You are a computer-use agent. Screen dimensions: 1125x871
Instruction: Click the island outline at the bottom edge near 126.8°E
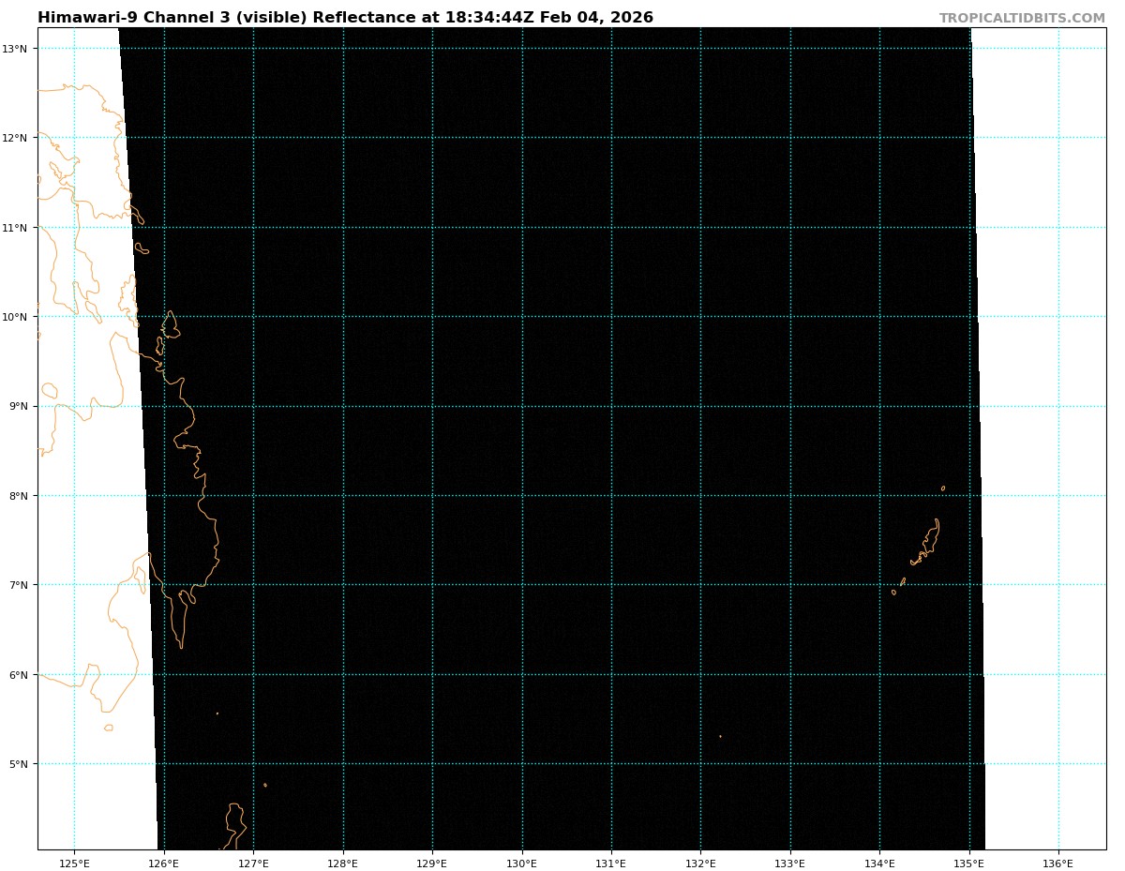pyautogui.click(x=234, y=825)
